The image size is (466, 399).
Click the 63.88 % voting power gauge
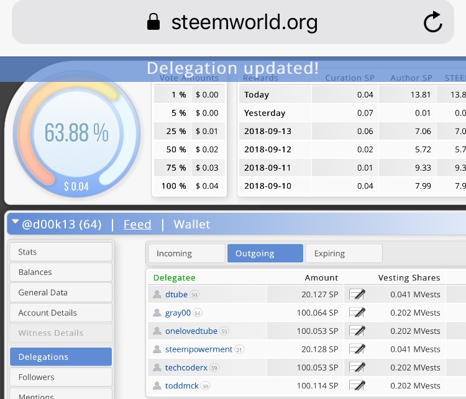(76, 133)
